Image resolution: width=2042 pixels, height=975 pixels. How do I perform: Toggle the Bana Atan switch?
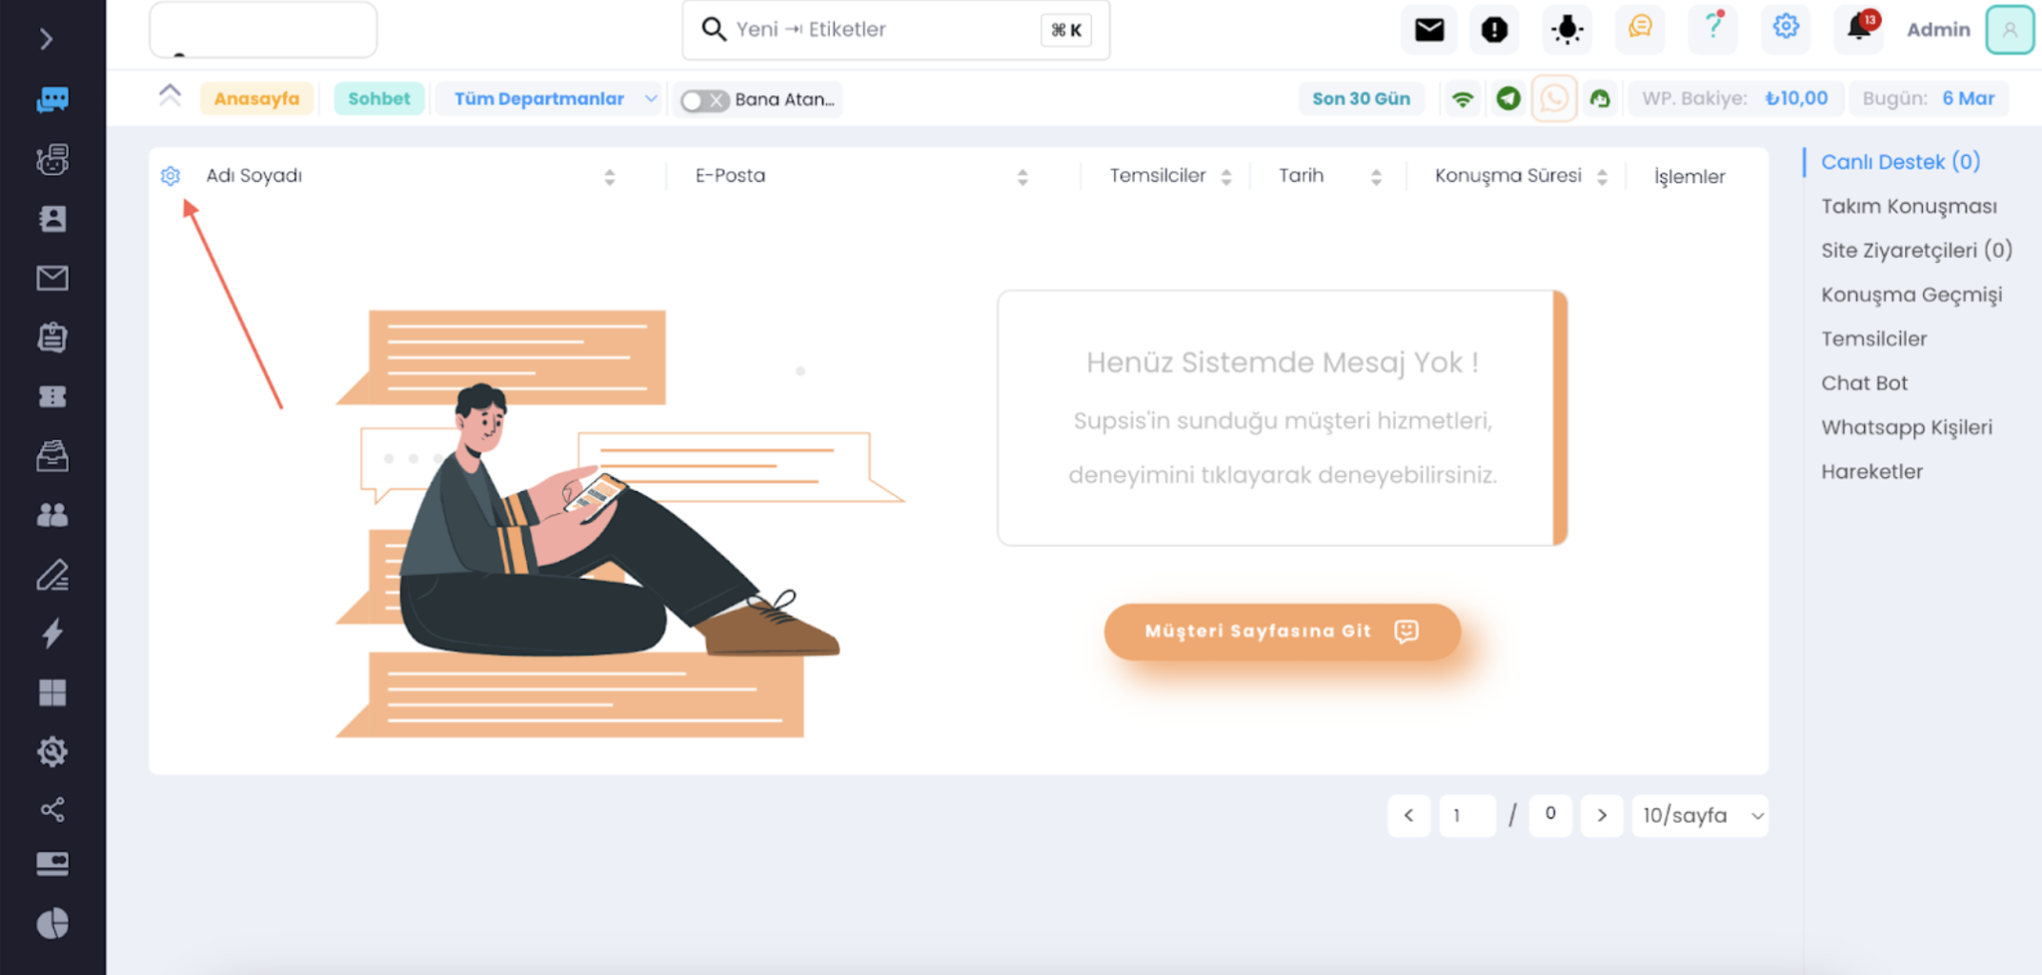704,100
